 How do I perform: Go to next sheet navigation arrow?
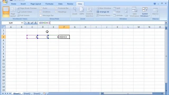point(8,93)
